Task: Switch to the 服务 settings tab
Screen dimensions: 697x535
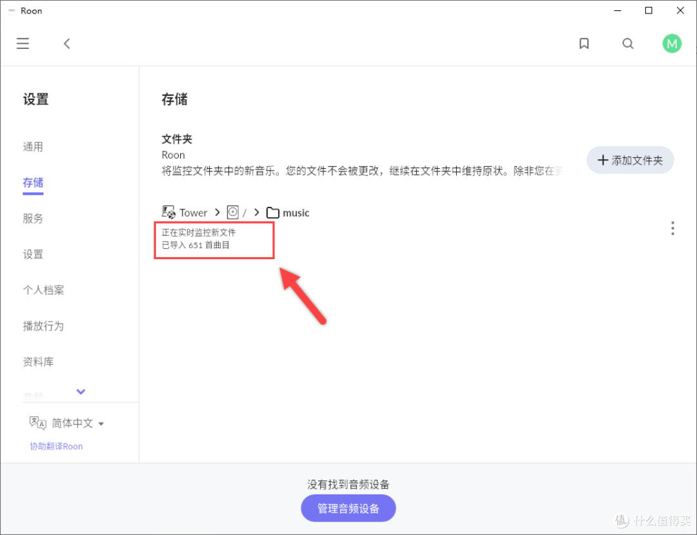Action: tap(33, 219)
